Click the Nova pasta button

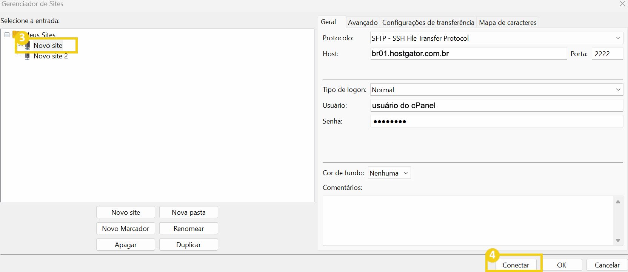189,212
